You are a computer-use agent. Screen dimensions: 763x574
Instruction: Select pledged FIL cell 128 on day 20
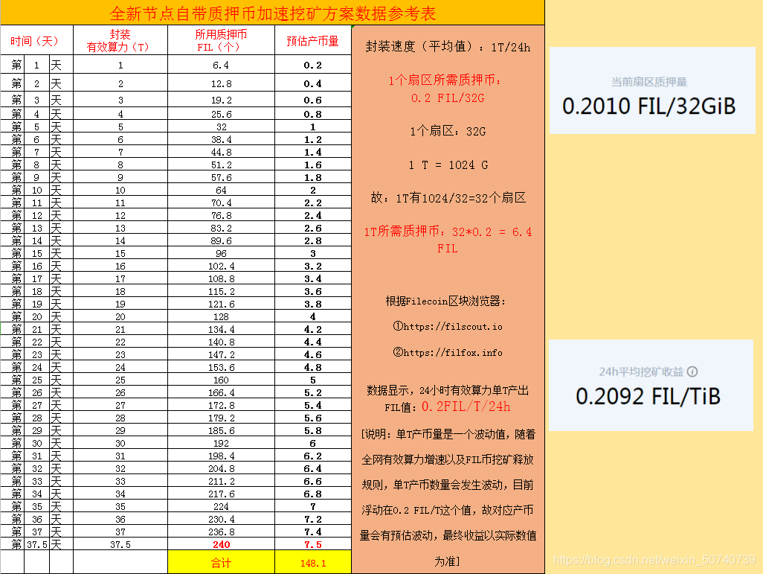[221, 316]
